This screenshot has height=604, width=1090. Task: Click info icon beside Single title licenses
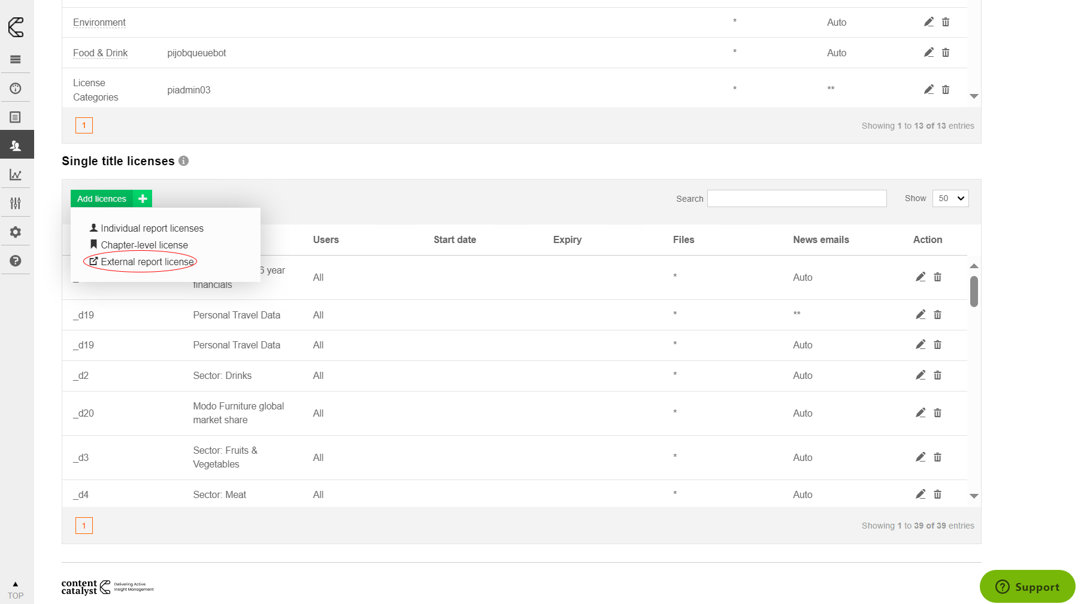pos(184,161)
